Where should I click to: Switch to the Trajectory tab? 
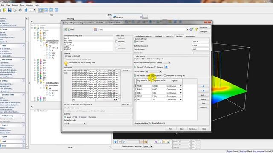click(x=169, y=36)
